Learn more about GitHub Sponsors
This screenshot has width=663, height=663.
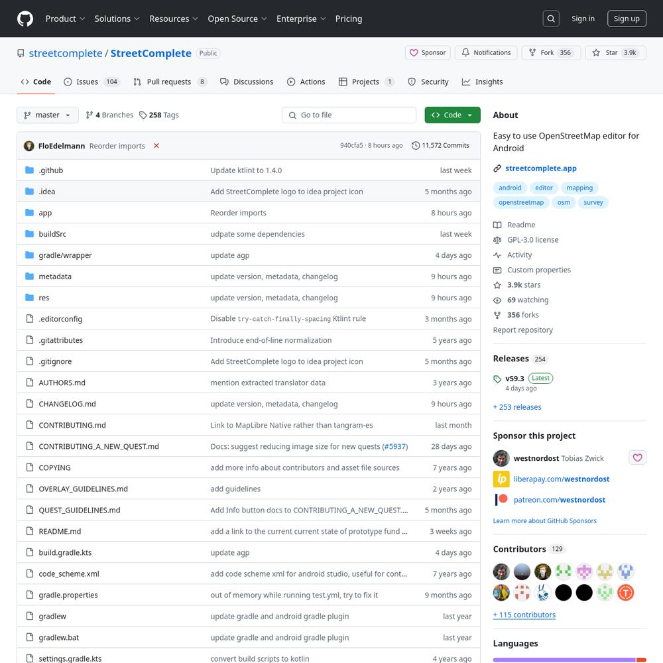coord(544,520)
